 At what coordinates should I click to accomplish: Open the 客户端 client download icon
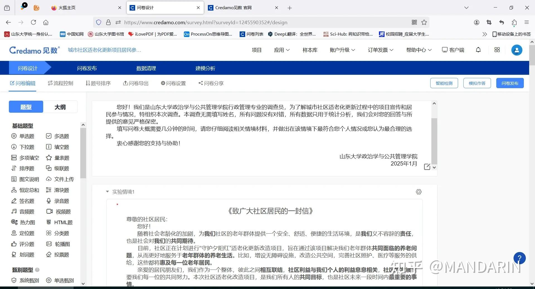click(445, 50)
